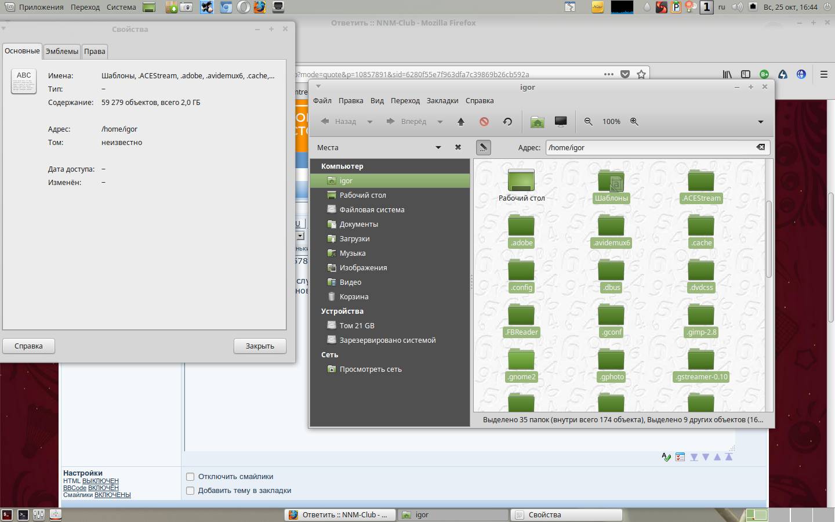Image resolution: width=835 pixels, height=522 pixels.
Task: Open the view mode dropdown in toolbar
Action: pyautogui.click(x=760, y=122)
